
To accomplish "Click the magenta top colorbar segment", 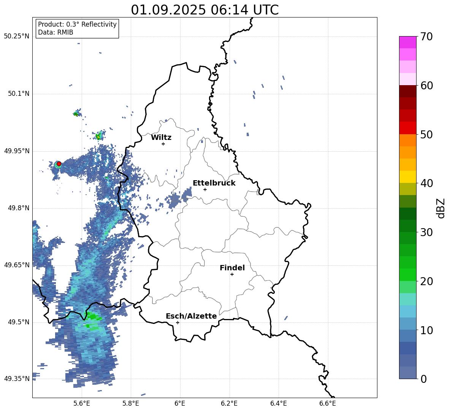I will 407,43.
